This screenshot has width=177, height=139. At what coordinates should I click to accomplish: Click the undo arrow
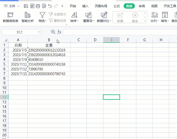pos(50,6)
